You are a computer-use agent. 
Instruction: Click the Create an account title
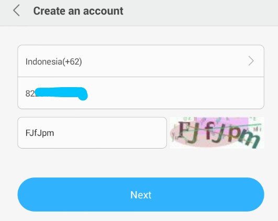(x=78, y=11)
